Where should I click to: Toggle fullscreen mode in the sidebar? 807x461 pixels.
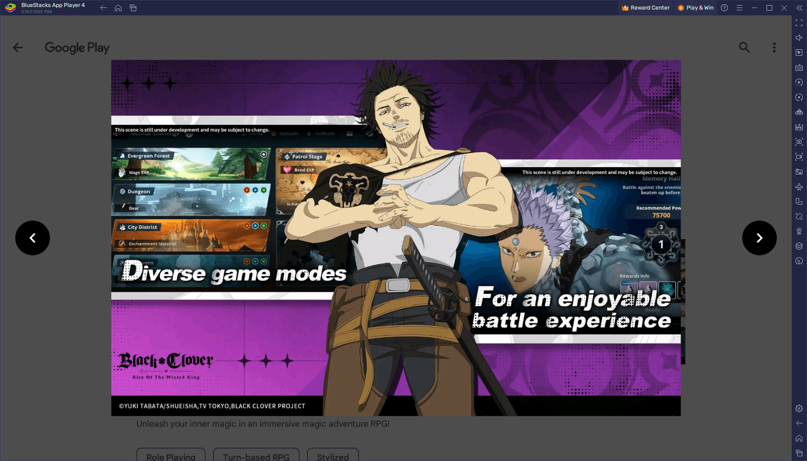click(799, 23)
